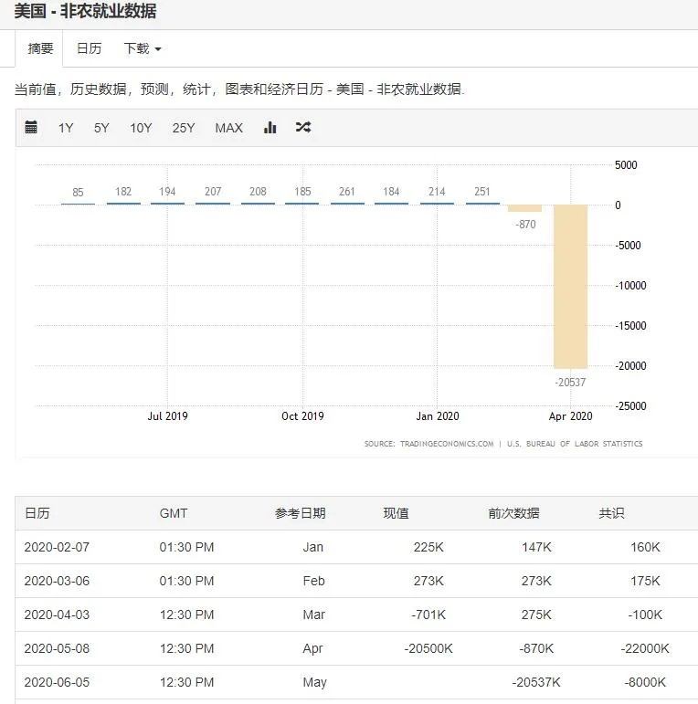
Task: Click the Apr 2020 axis label
Action: (570, 416)
